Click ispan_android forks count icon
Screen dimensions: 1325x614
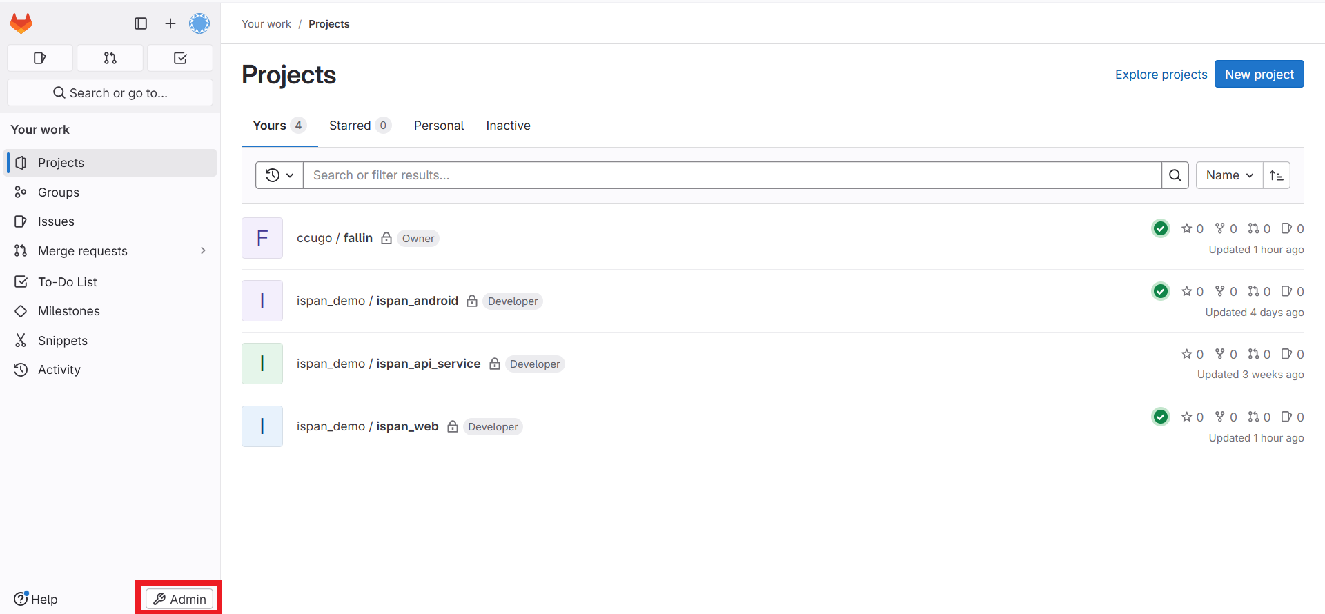1226,291
